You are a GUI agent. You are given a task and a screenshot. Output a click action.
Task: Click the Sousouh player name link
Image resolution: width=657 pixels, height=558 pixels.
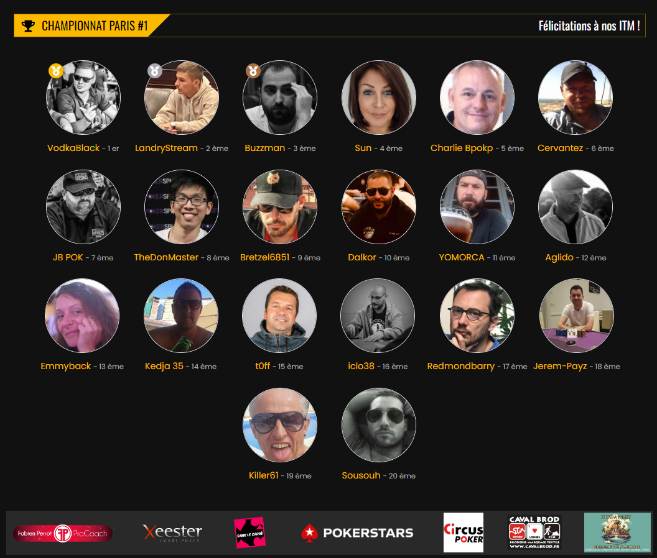point(361,475)
